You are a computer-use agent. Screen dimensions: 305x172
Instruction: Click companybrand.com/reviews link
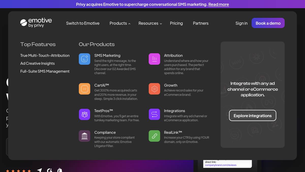221,165
